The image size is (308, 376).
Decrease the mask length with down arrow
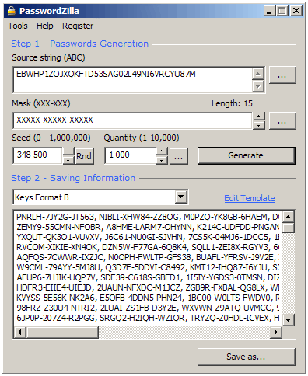point(258,125)
